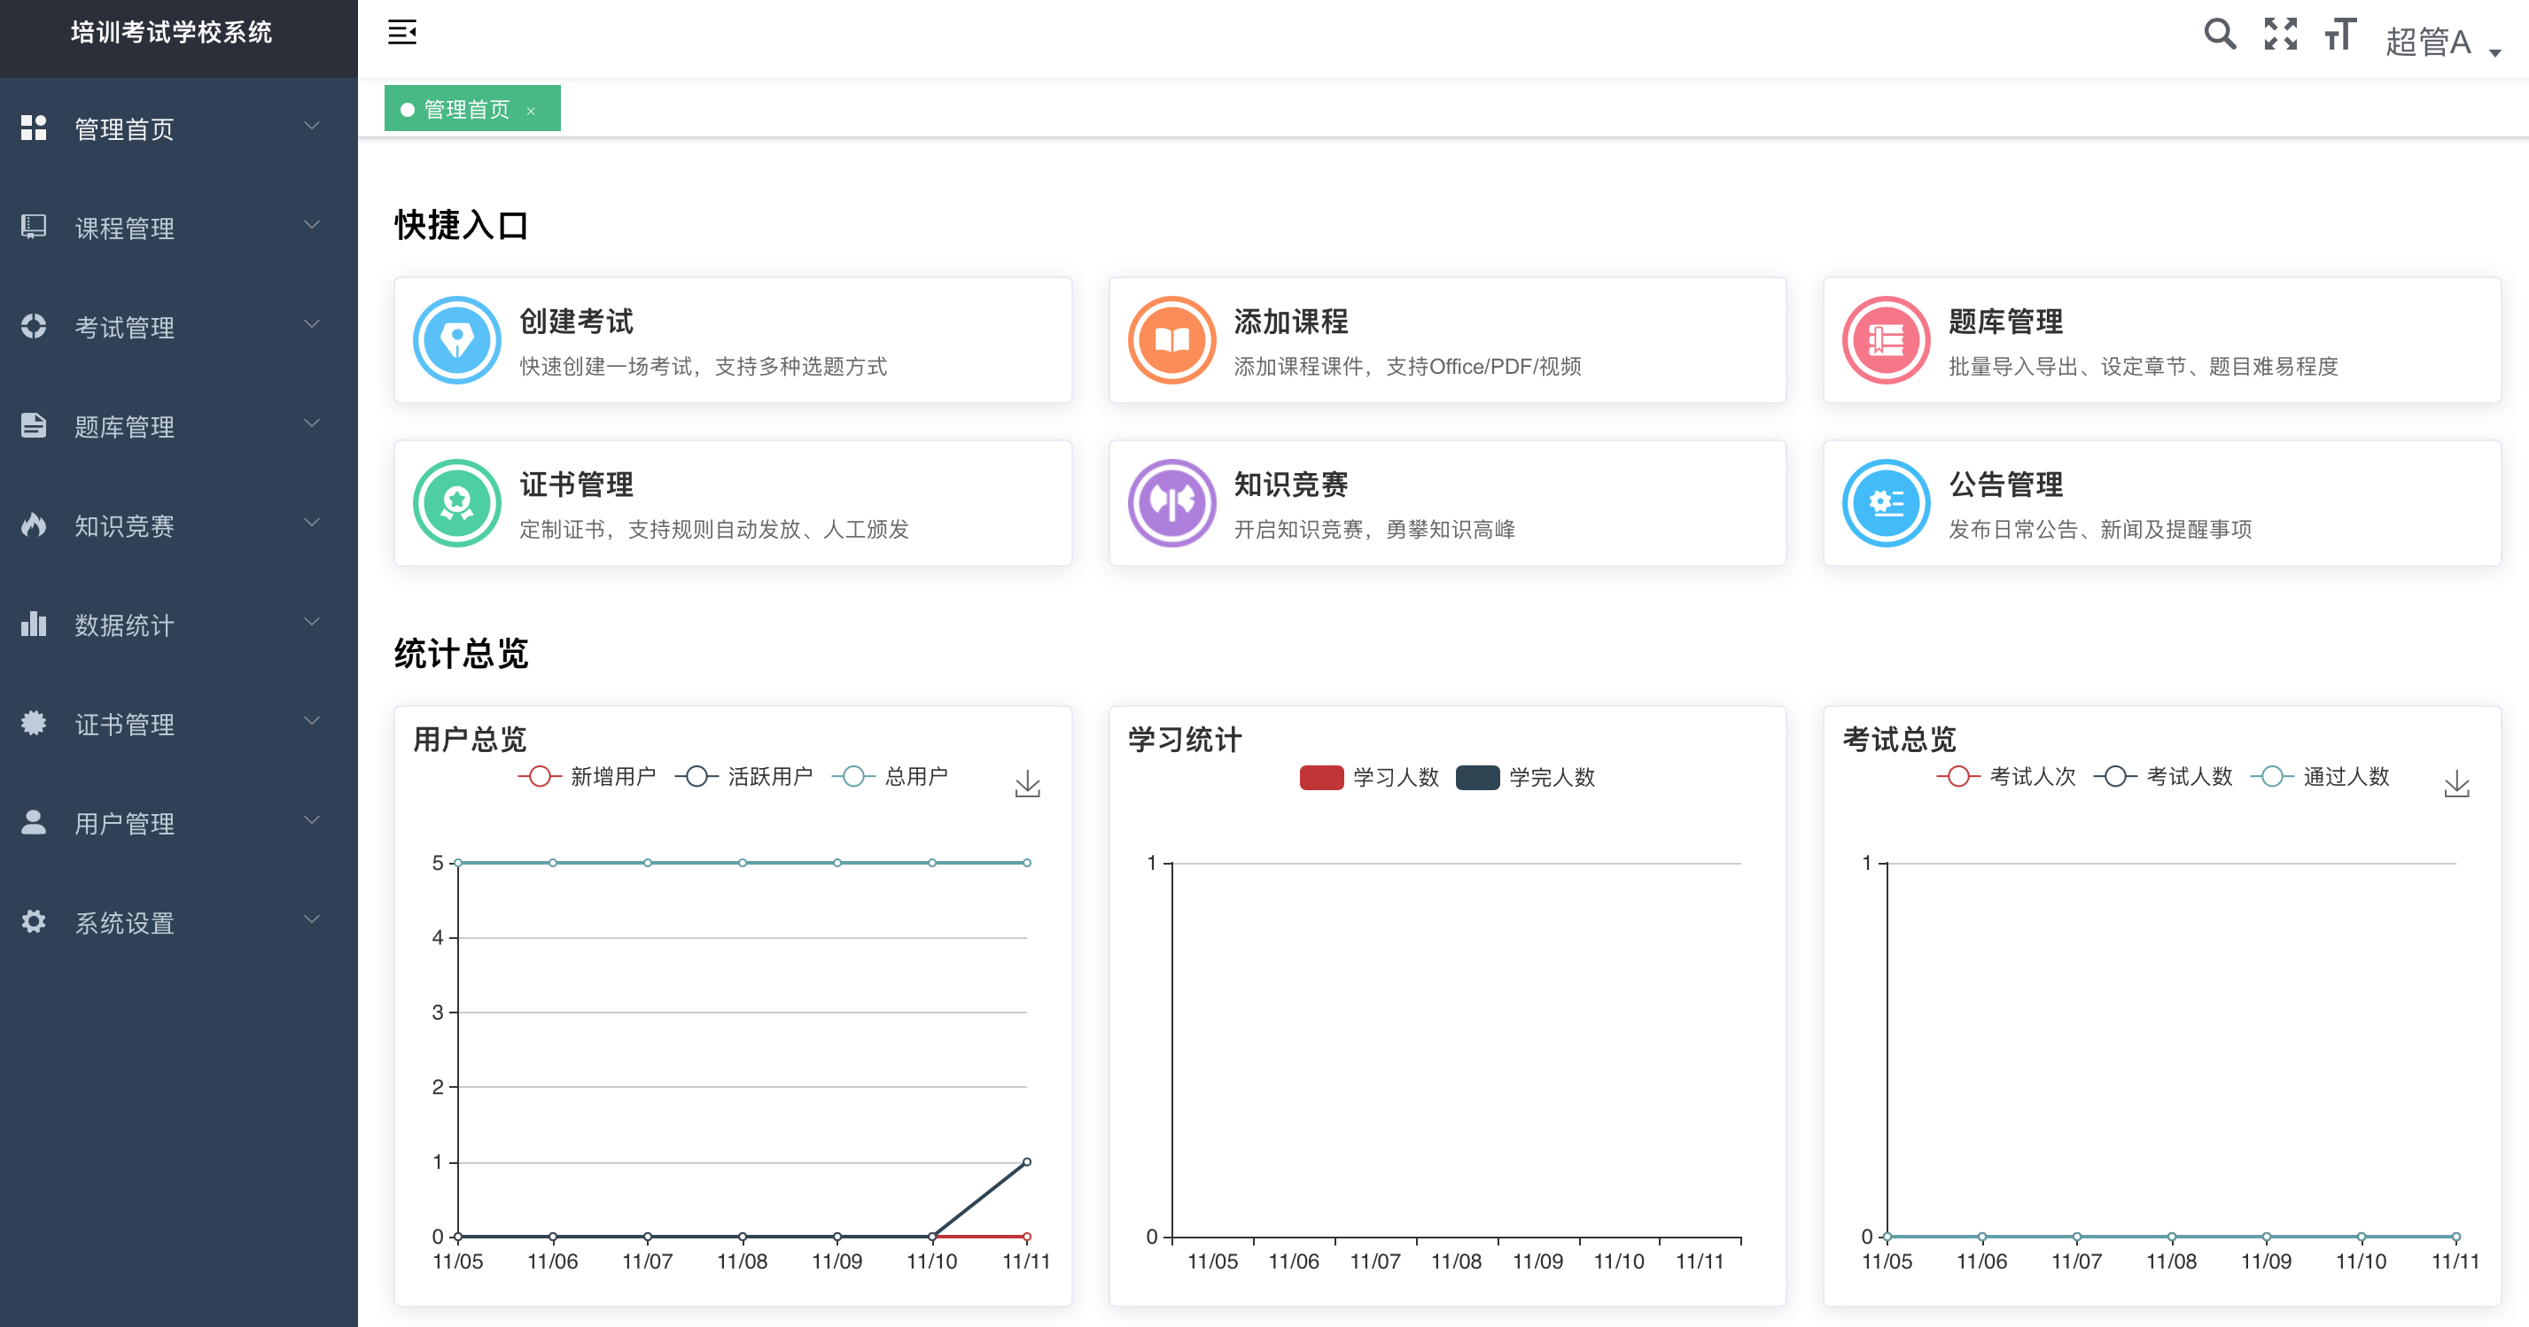Toggle 学完人数 series in legend
The image size is (2529, 1327).
[1526, 778]
